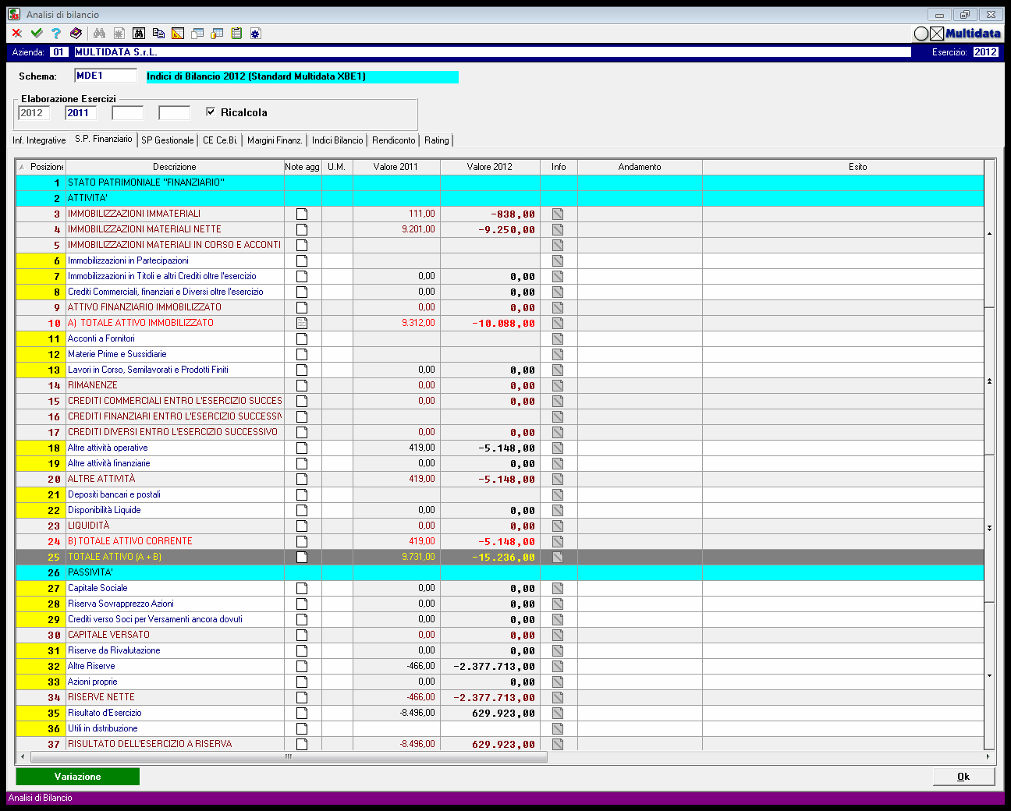Open the Margini Finanz. tab
The width and height of the screenshot is (1011, 811).
click(275, 140)
